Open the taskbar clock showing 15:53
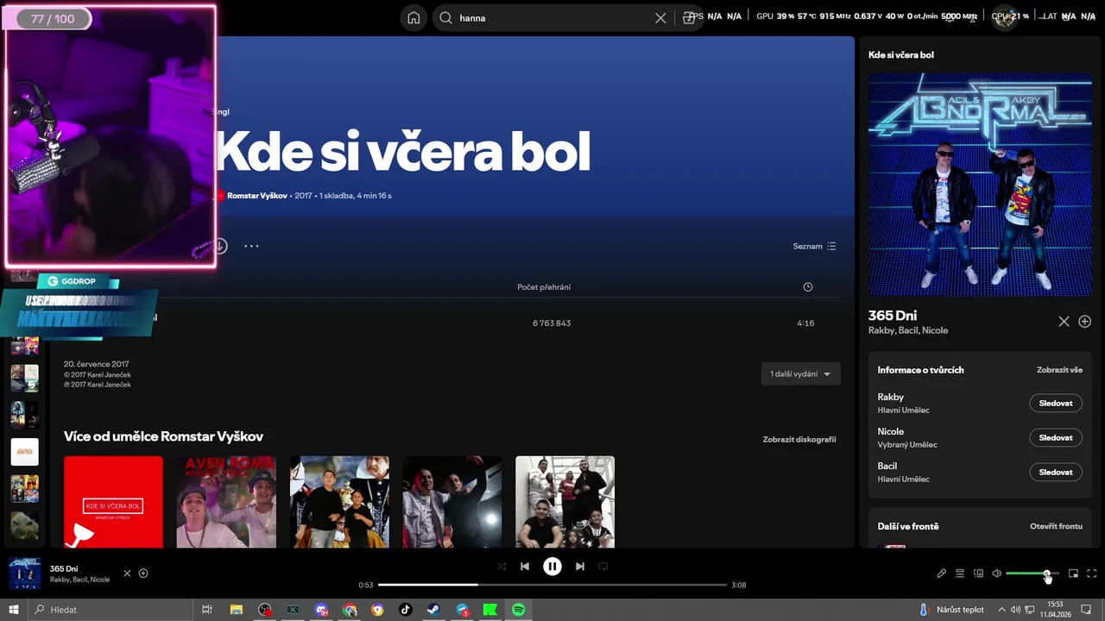Image resolution: width=1105 pixels, height=621 pixels. pos(1054,610)
